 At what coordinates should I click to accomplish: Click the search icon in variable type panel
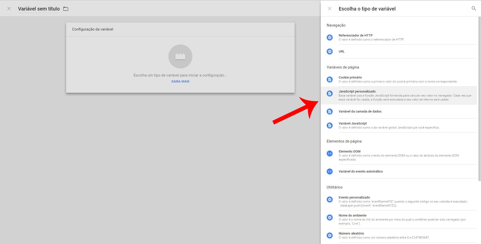coord(473,8)
